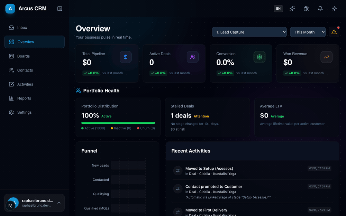
Task: Switch language using the EN toggle
Action: (278, 9)
